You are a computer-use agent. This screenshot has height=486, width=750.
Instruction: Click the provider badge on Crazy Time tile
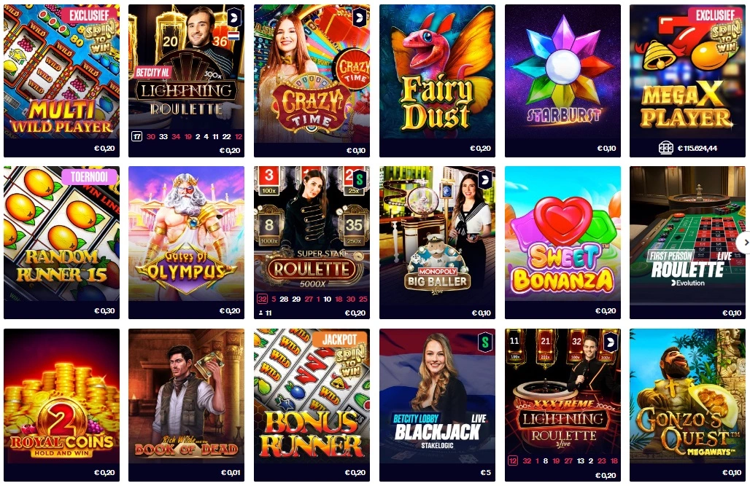click(x=359, y=19)
